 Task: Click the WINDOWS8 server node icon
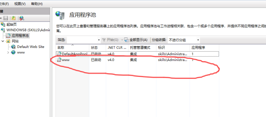pyautogui.click(x=3, y=30)
